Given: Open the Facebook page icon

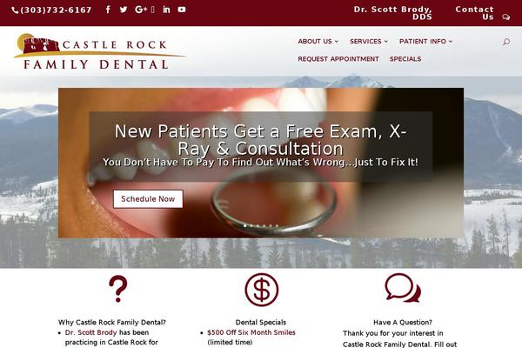Looking at the screenshot, I should pyautogui.click(x=108, y=10).
